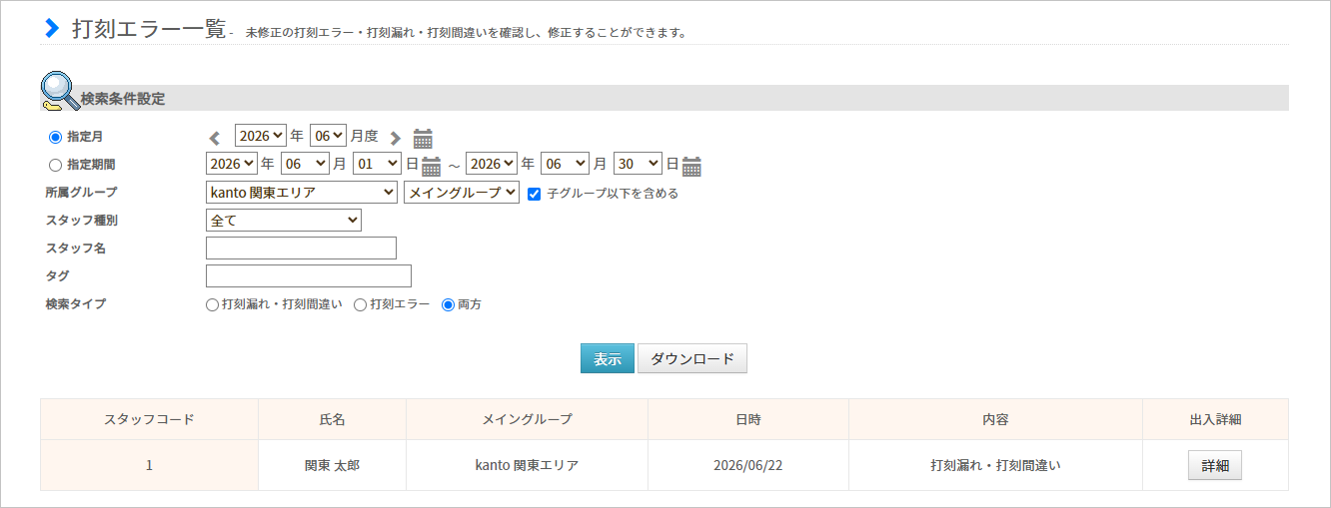This screenshot has height=508, width=1331.
Task: Click the スタッフコード column header
Action: (149, 419)
